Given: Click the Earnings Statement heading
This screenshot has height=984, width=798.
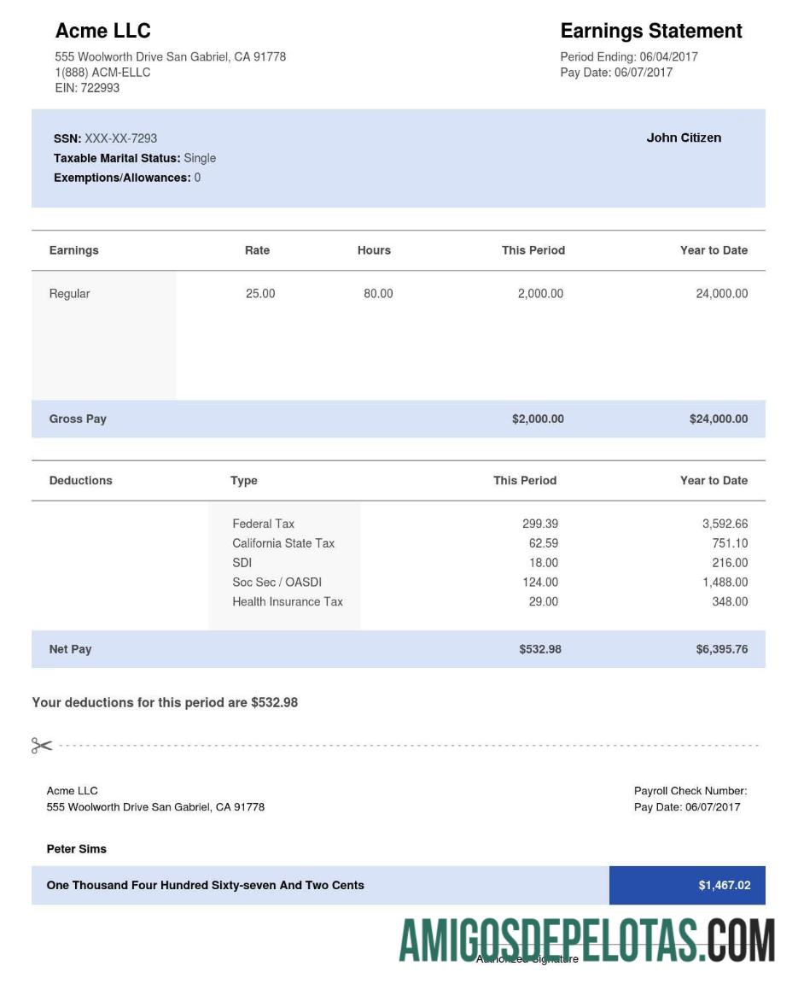Looking at the screenshot, I should [650, 32].
